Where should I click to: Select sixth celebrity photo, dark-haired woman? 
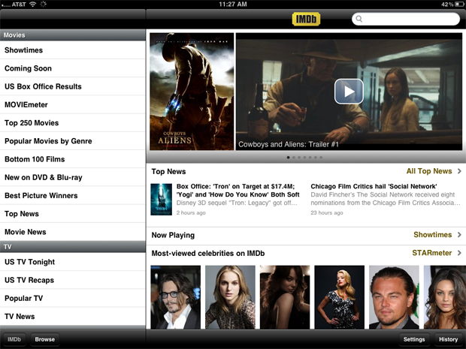click(445, 297)
